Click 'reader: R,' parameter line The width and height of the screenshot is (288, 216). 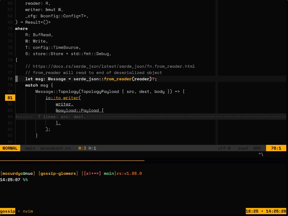(38, 3)
